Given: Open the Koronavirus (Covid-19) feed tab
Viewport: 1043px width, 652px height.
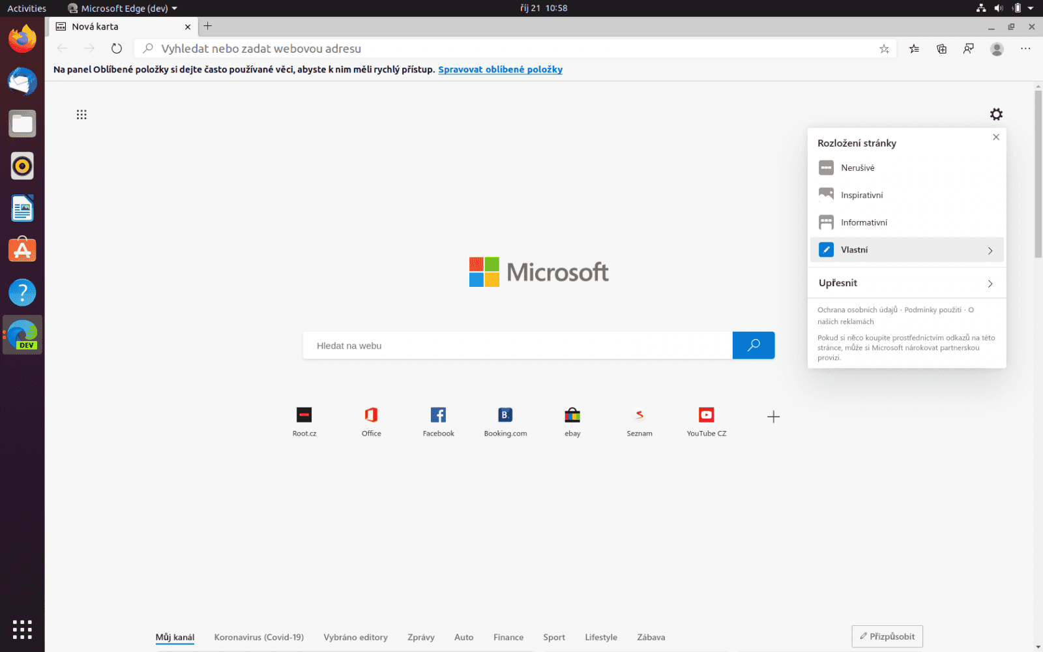Looking at the screenshot, I should point(259,637).
